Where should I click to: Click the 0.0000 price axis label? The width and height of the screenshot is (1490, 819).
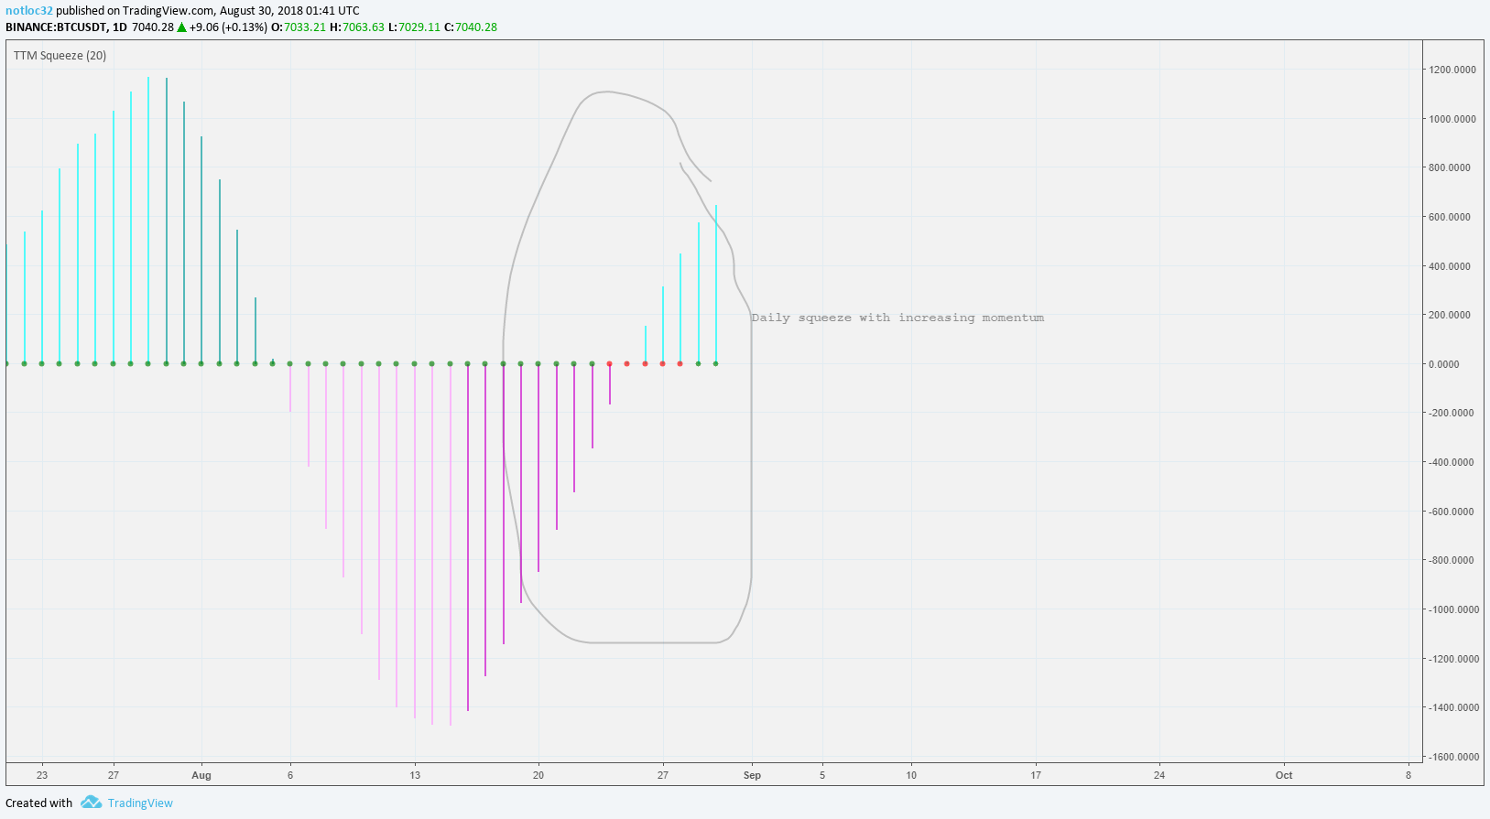pos(1444,364)
